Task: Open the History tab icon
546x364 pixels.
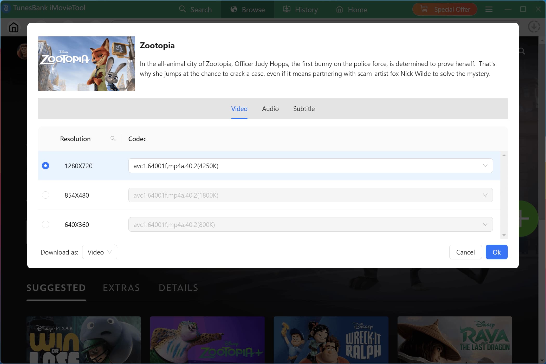Action: point(287,9)
